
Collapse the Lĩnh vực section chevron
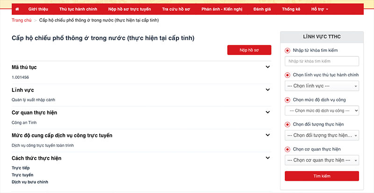(x=267, y=90)
